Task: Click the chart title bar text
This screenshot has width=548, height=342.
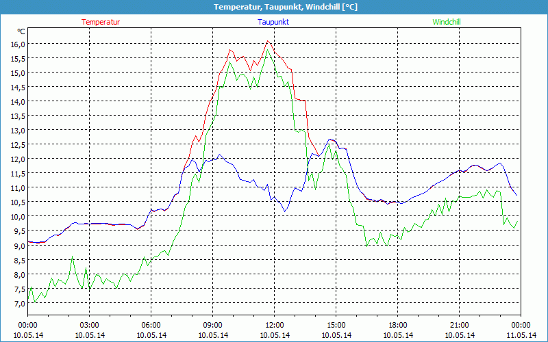Action: coord(275,7)
